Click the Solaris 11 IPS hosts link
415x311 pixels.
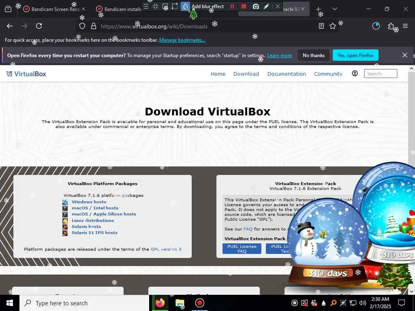94,233
